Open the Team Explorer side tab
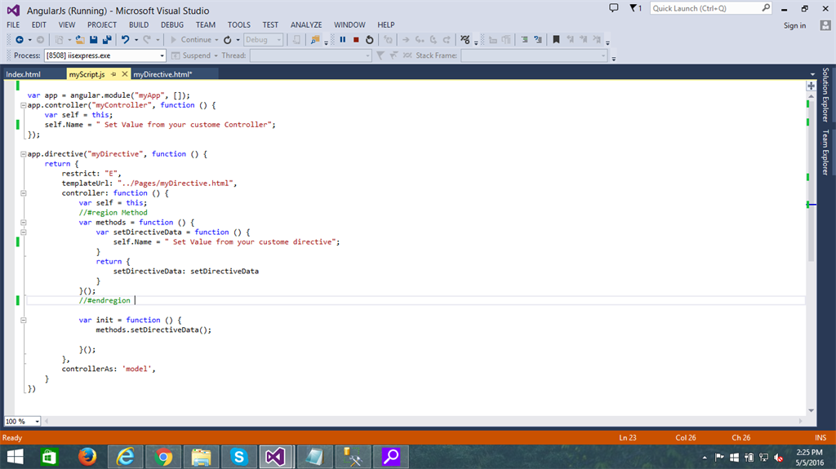The width and height of the screenshot is (836, 469). point(825,153)
